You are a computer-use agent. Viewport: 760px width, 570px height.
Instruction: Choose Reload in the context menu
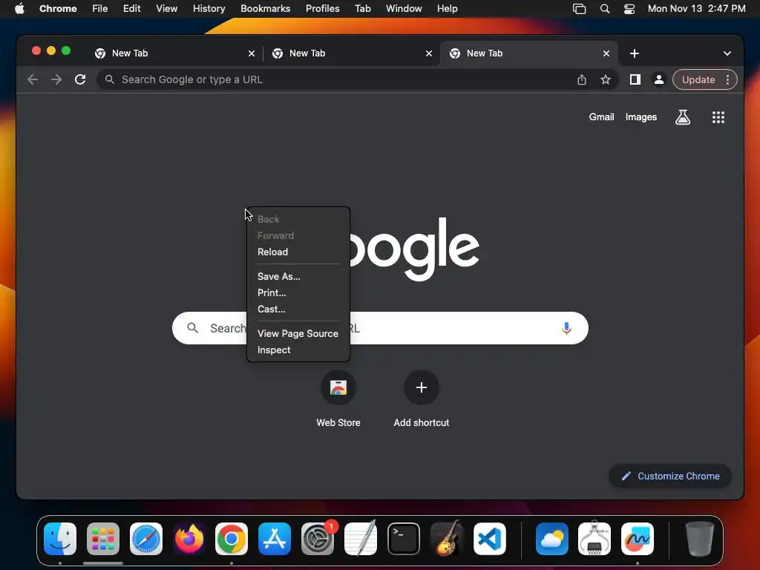[x=298, y=252]
